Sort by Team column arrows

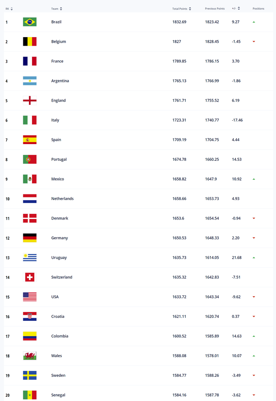(61, 9)
